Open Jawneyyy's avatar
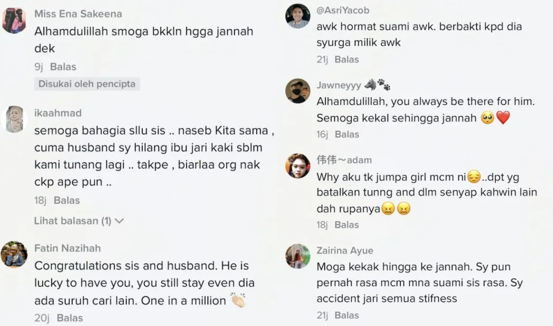The image size is (553, 326). pos(298,91)
